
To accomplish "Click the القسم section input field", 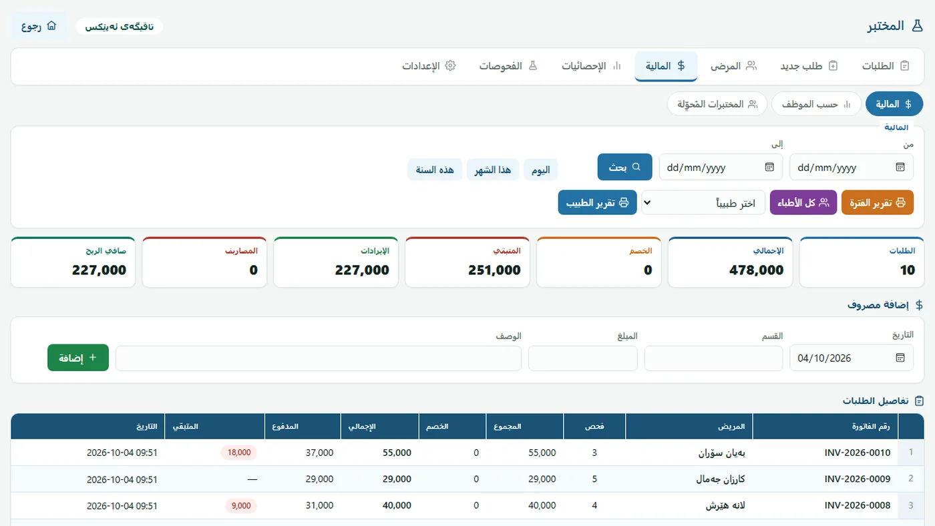I will [713, 358].
